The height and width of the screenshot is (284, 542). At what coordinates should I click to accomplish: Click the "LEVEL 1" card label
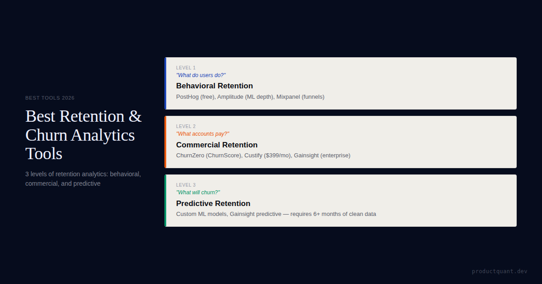point(186,68)
